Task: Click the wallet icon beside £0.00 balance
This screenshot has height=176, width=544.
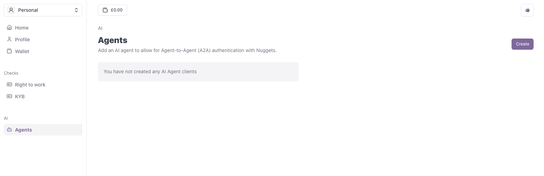Action: tap(105, 10)
